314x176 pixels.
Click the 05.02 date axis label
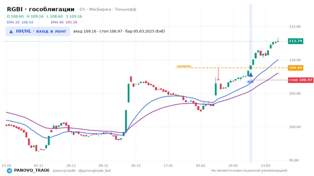pos(201,165)
